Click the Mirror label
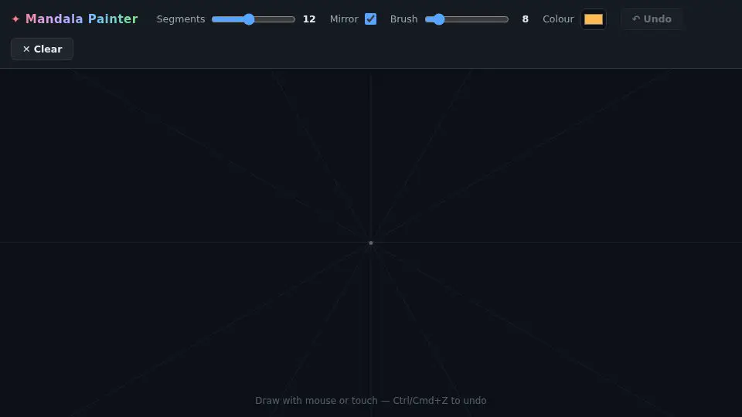 point(344,19)
